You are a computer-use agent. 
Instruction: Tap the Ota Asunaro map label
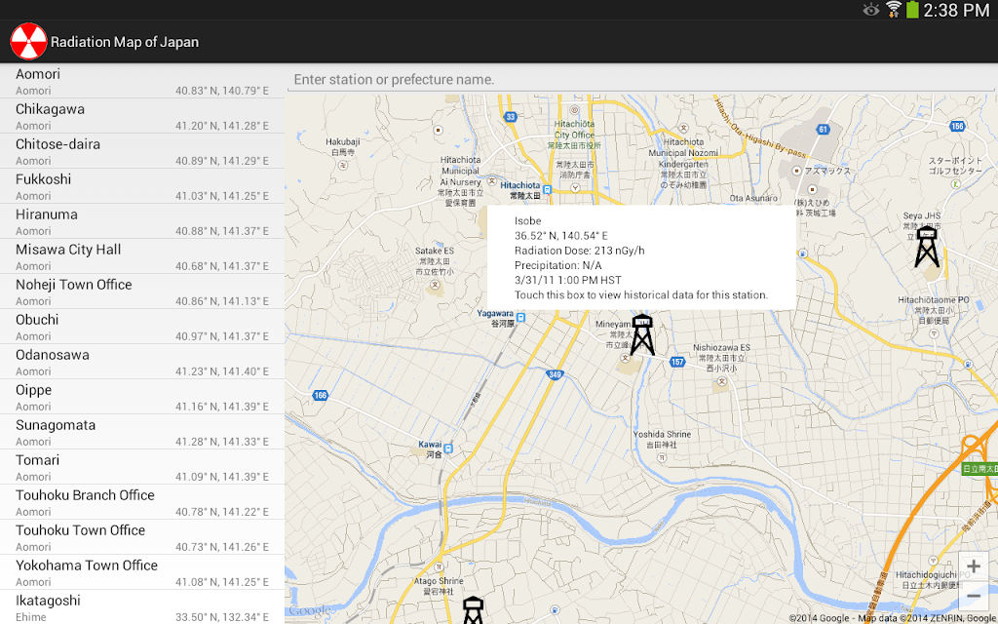click(x=753, y=198)
